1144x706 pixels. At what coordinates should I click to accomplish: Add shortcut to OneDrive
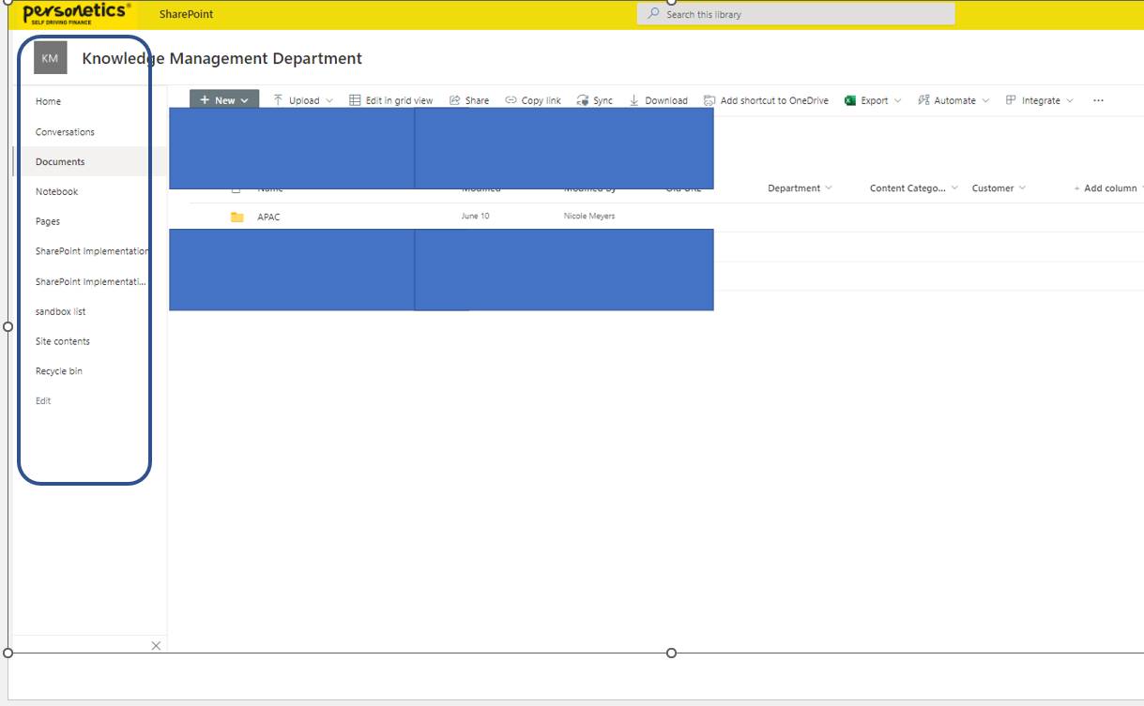pyautogui.click(x=766, y=100)
